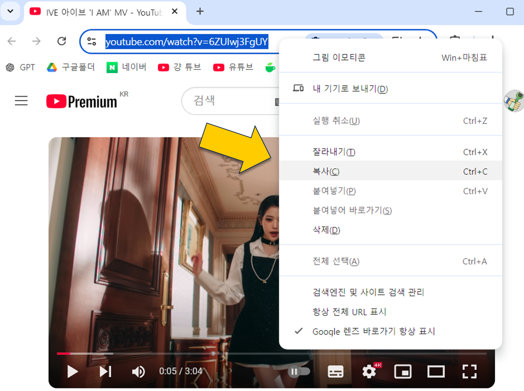This screenshot has height=391, width=524.
Task: Choose 실행 취소 in context menu
Action: (390, 121)
